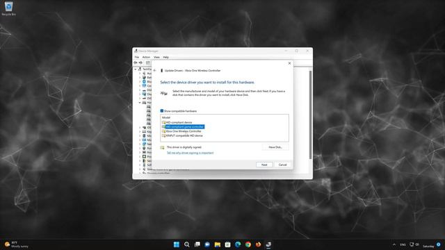Expand the Bluetooth category in device tree

pos(140,82)
